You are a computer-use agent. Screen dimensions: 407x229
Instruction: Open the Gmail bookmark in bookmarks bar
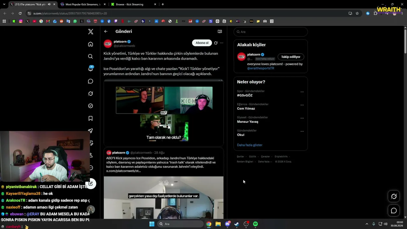point(48,21)
